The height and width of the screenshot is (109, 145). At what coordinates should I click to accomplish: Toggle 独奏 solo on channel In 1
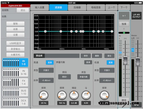tap(124, 24)
